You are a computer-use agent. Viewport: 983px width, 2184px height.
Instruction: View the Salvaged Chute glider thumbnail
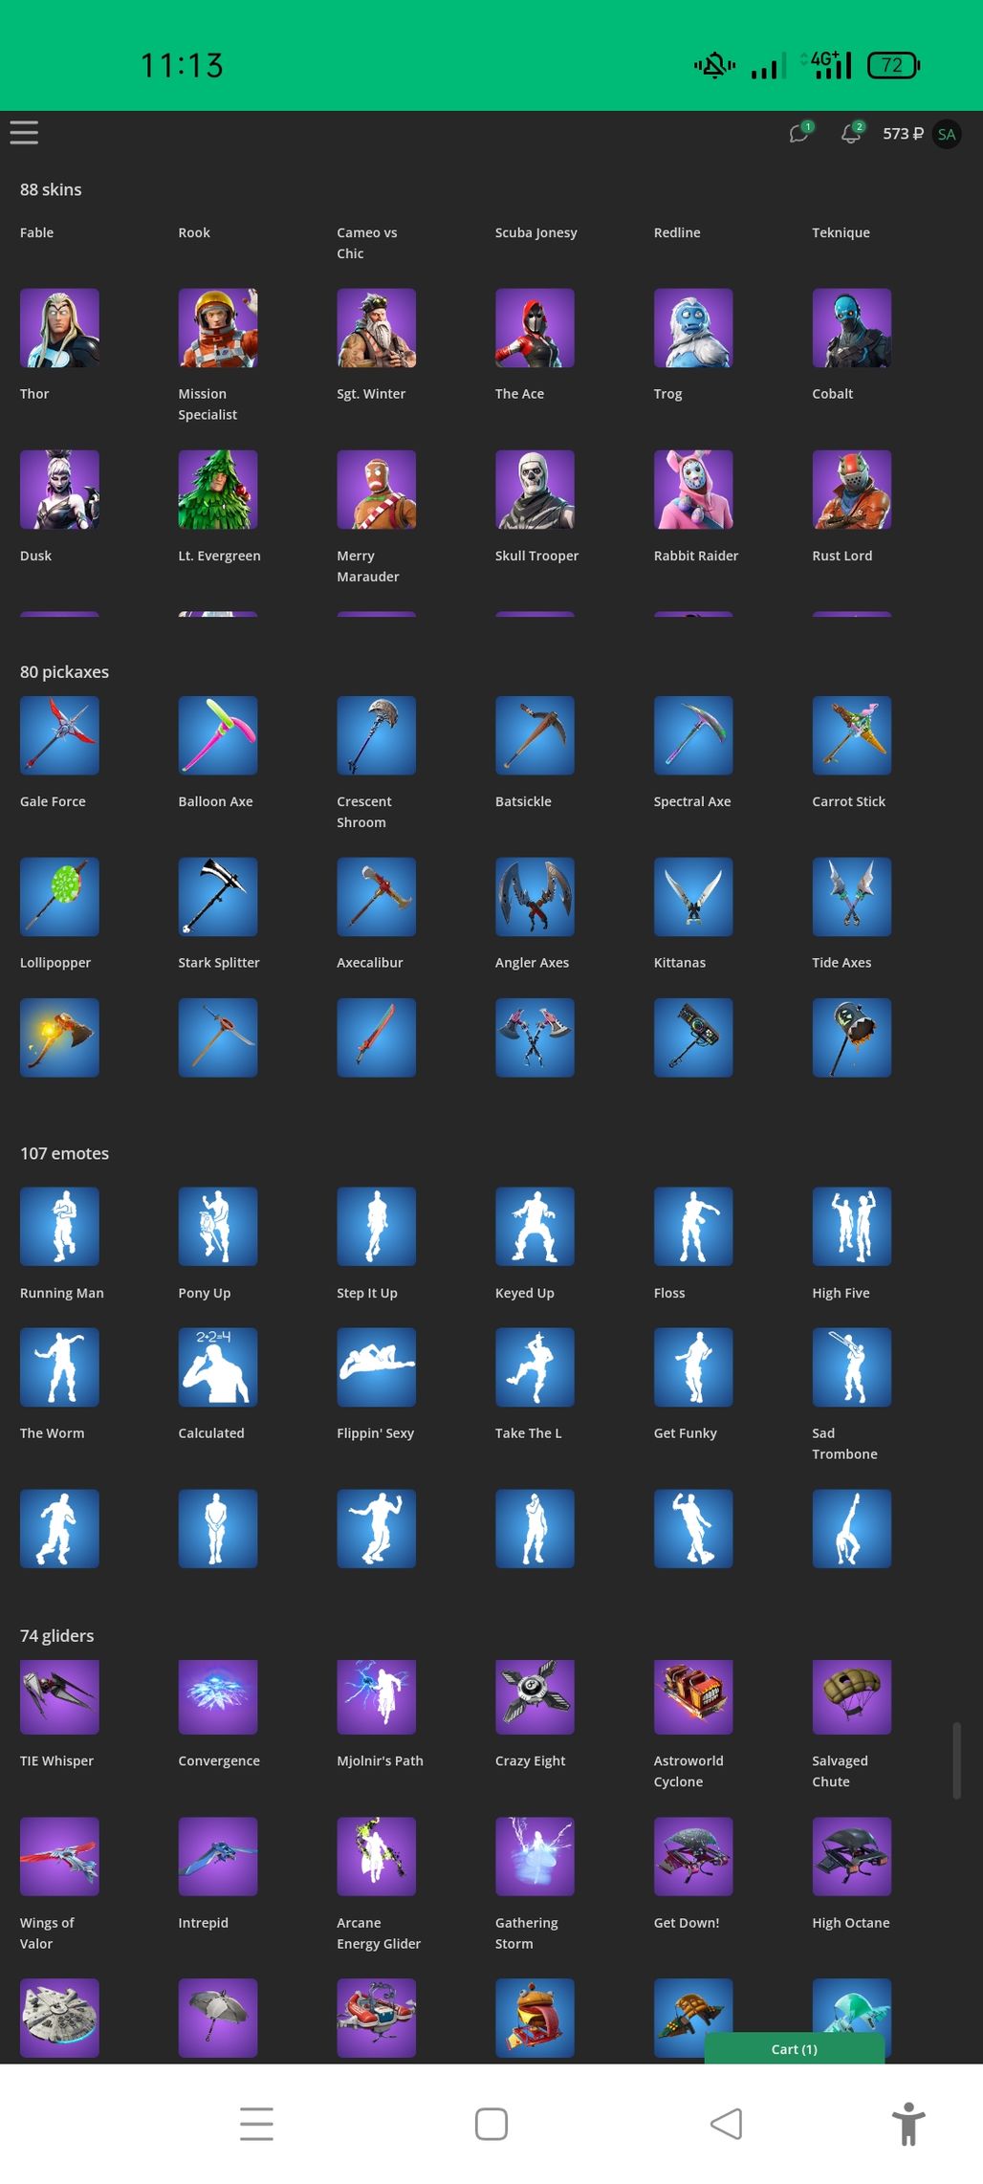pyautogui.click(x=852, y=1697)
